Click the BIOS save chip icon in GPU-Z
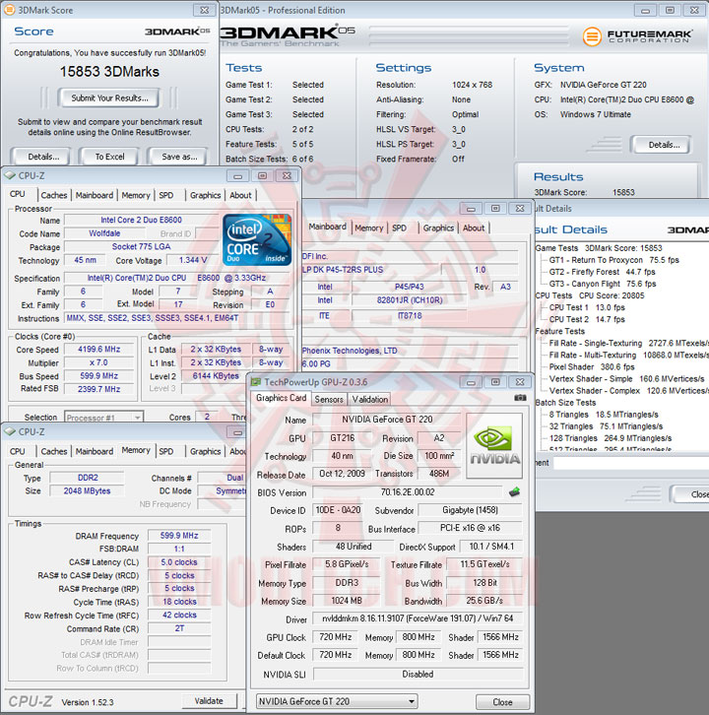This screenshot has width=709, height=715. [514, 492]
